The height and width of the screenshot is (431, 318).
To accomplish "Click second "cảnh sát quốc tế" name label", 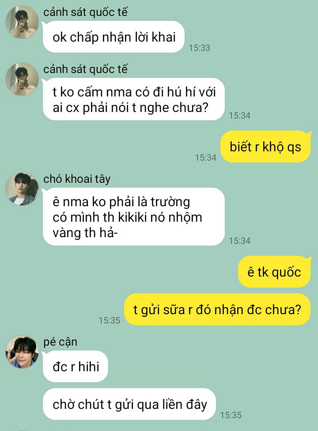I will [85, 69].
